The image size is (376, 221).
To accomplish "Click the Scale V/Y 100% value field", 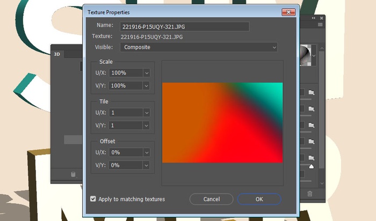I will pos(126,86).
